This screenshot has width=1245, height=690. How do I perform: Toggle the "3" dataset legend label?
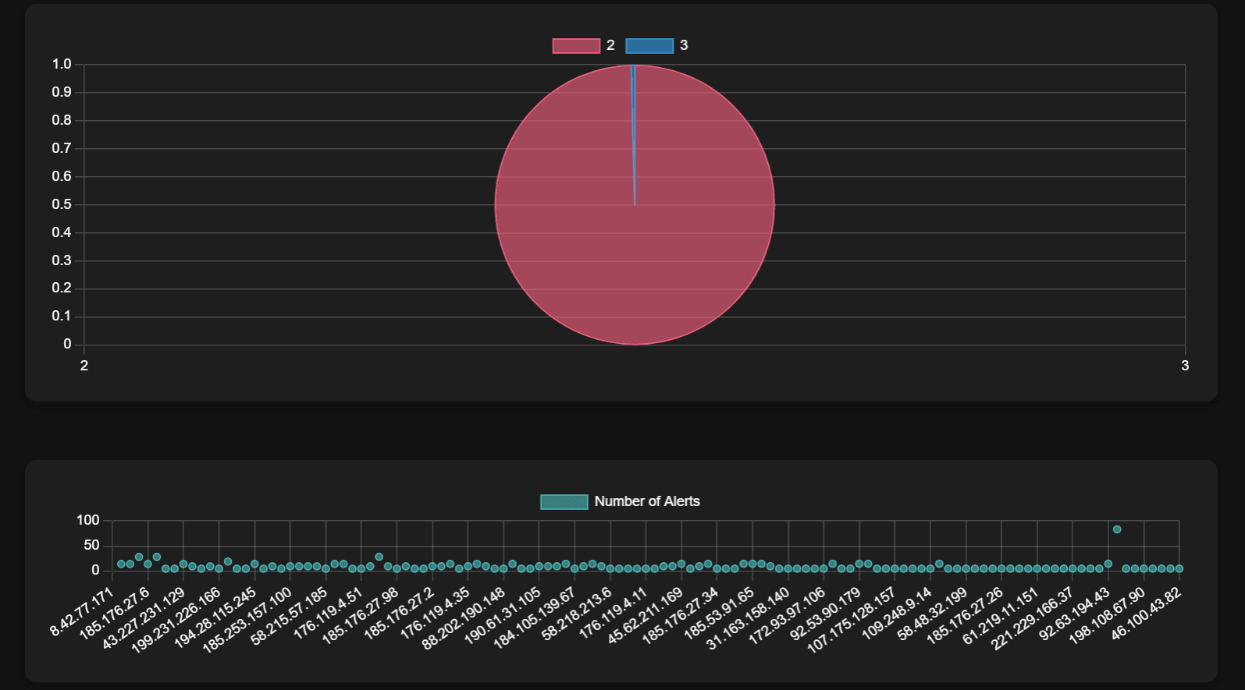[x=684, y=45]
